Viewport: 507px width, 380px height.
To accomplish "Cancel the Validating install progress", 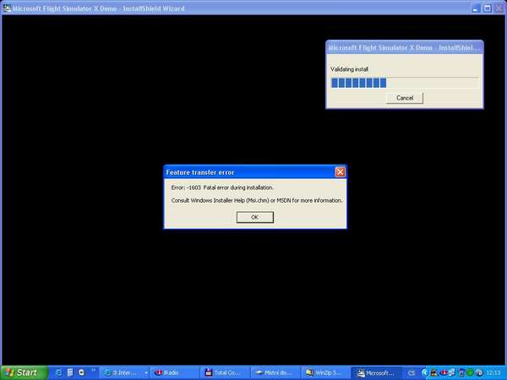I will coord(405,98).
